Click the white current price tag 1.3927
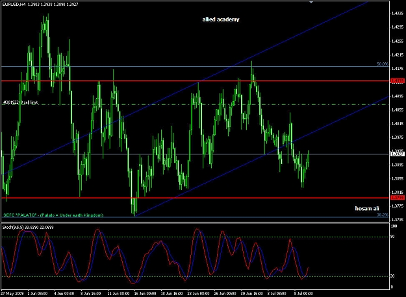Screen dimensions: 406x297 tap(397, 154)
